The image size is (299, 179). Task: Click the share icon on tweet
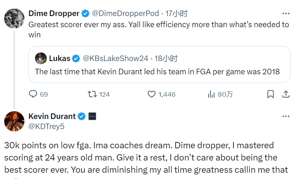tap(285, 94)
